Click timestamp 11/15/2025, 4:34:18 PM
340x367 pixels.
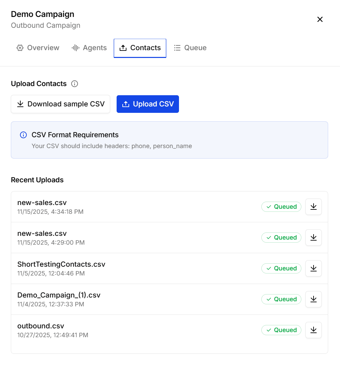(x=51, y=212)
